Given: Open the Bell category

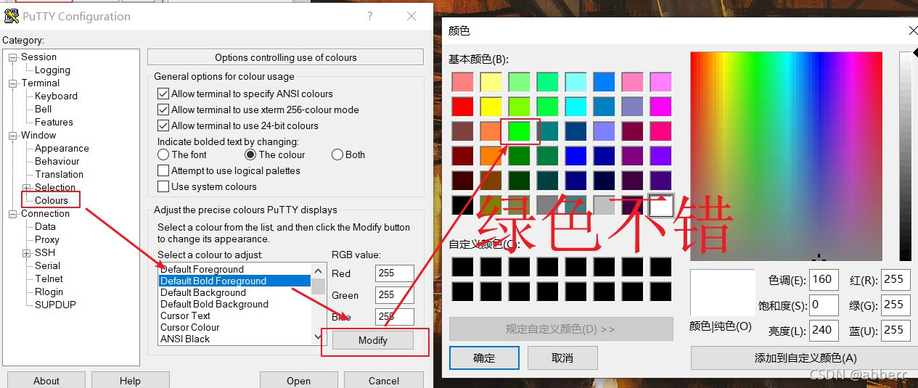Looking at the screenshot, I should pos(44,110).
